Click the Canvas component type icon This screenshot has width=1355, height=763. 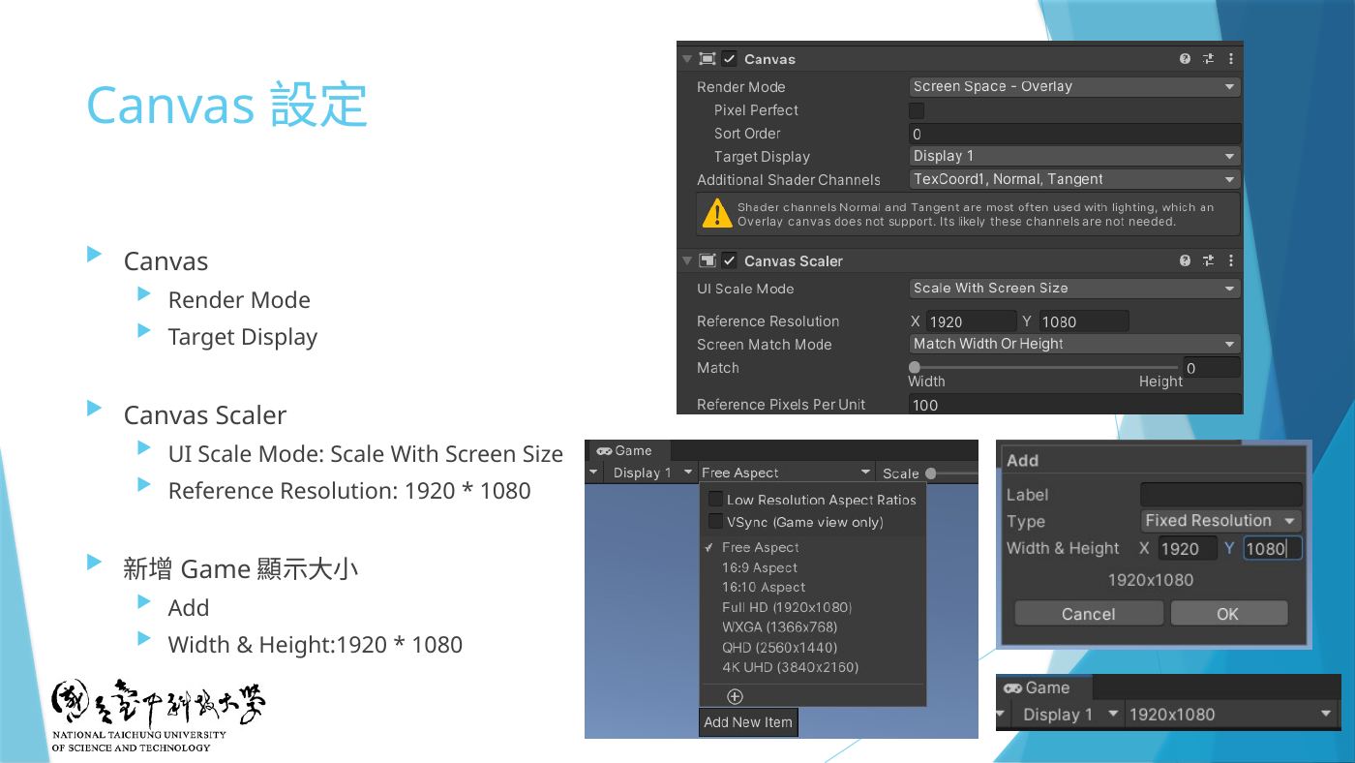point(708,59)
